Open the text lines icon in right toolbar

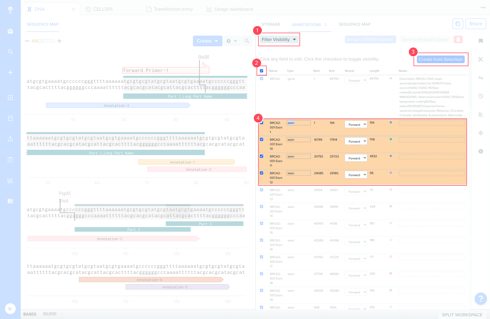481,115
